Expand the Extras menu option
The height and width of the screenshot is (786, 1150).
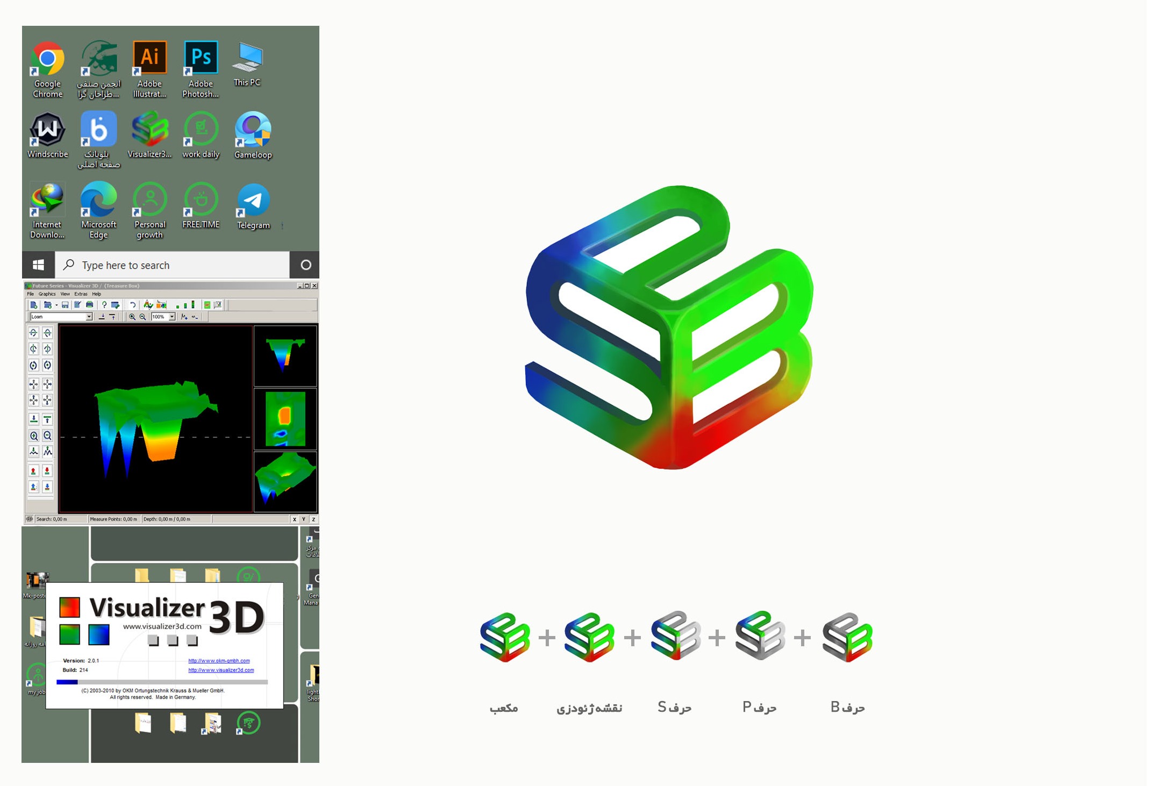tap(81, 294)
